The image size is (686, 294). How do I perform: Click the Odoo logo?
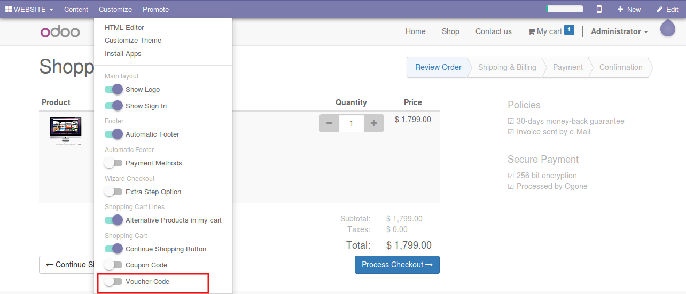[x=60, y=31]
